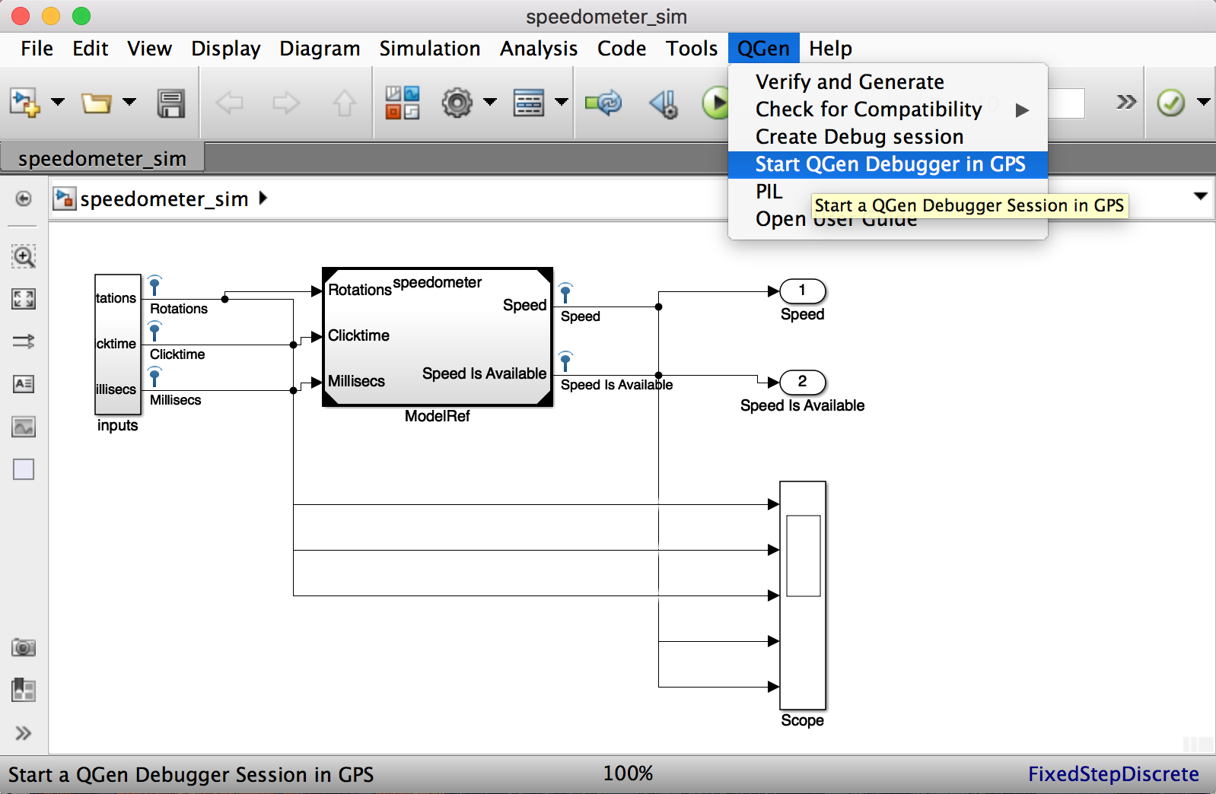Image resolution: width=1216 pixels, height=794 pixels.
Task: Run simulation with green play button
Action: point(715,103)
